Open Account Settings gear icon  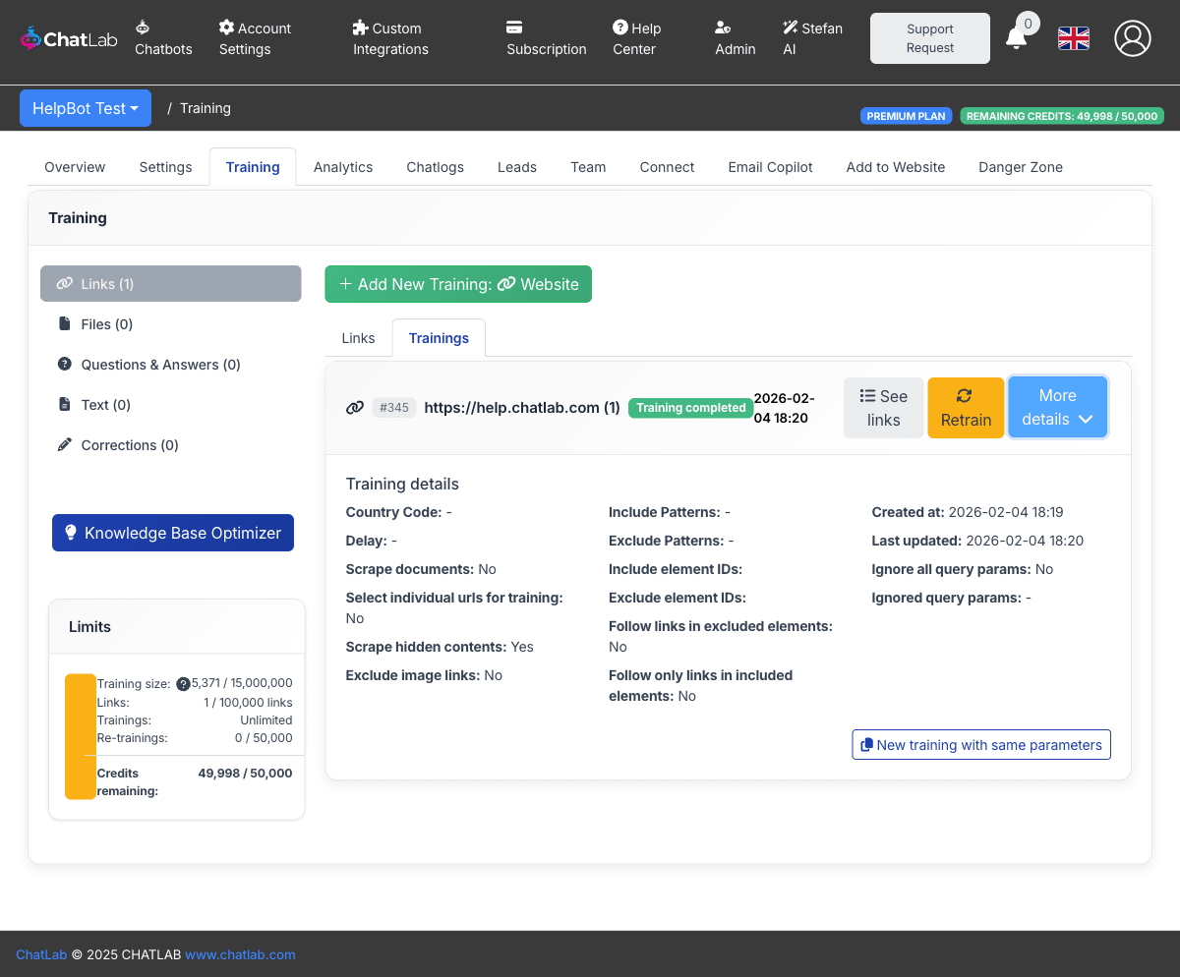[226, 28]
